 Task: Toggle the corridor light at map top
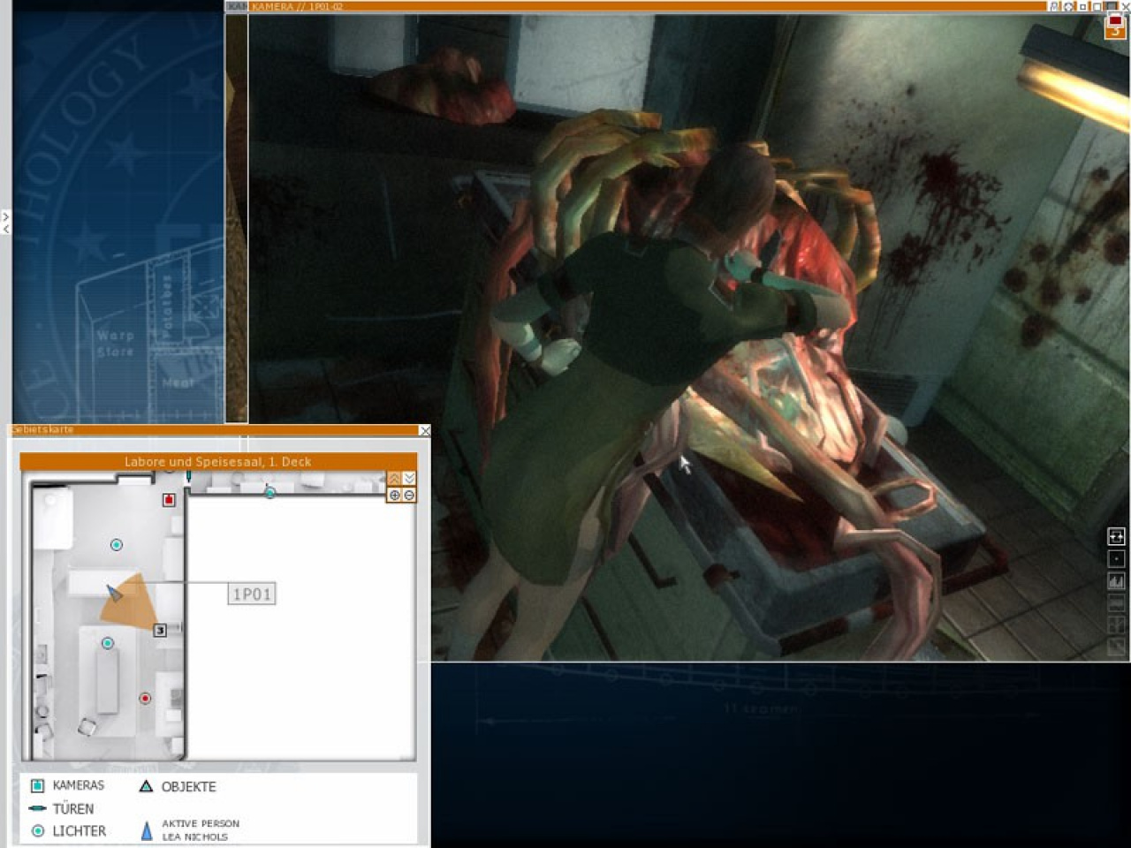coord(269,492)
